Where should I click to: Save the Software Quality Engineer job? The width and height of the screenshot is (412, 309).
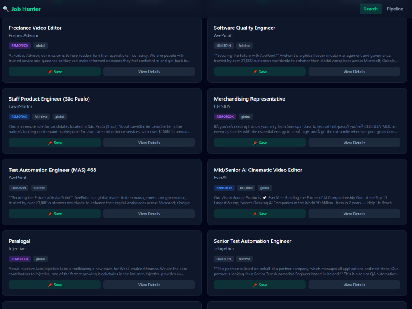pos(260,71)
